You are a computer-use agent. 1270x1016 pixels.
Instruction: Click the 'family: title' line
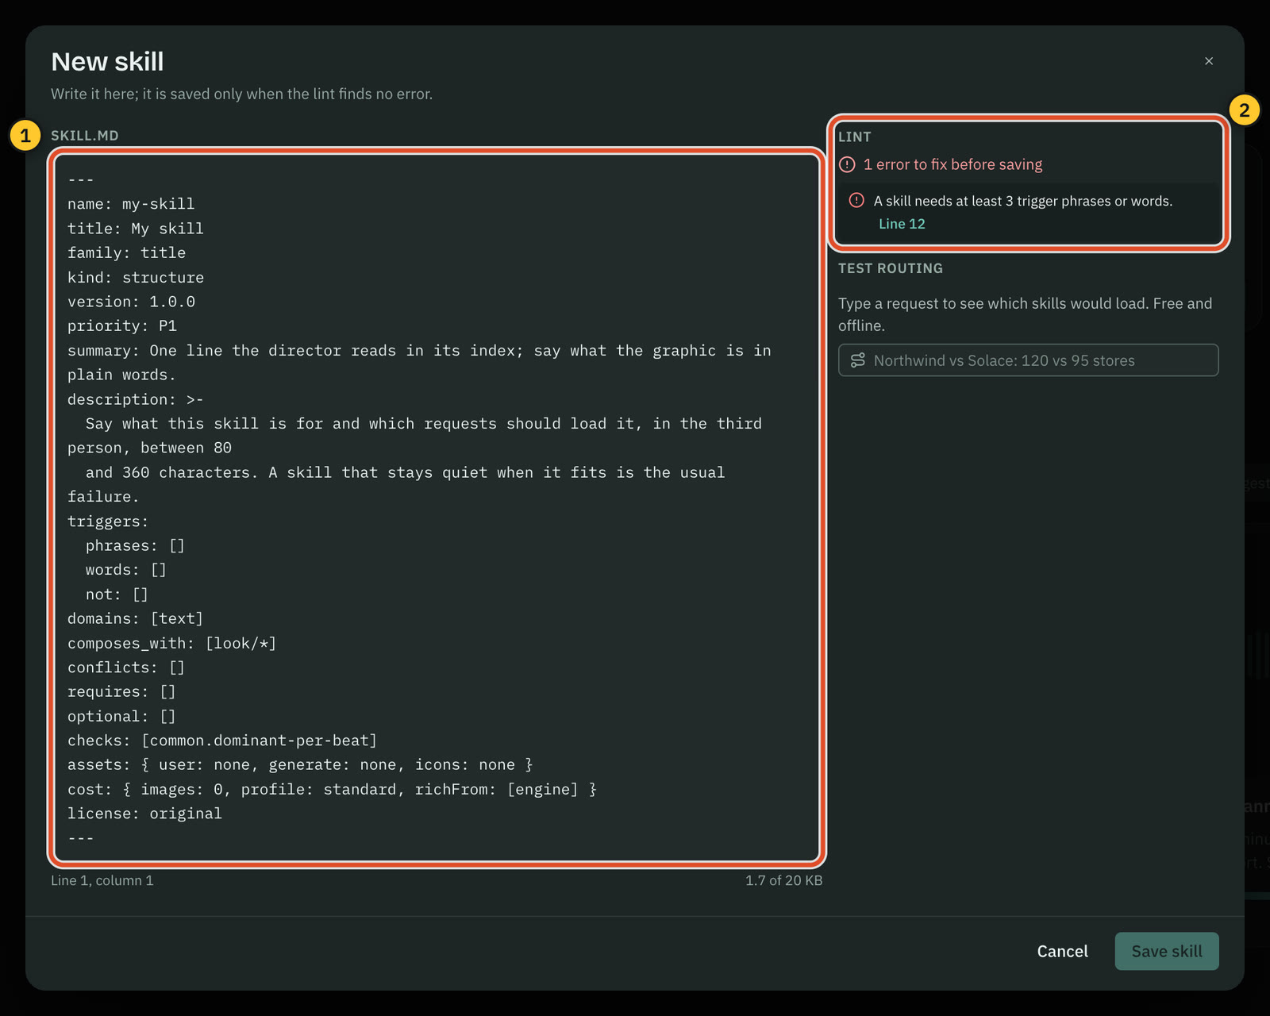127,253
